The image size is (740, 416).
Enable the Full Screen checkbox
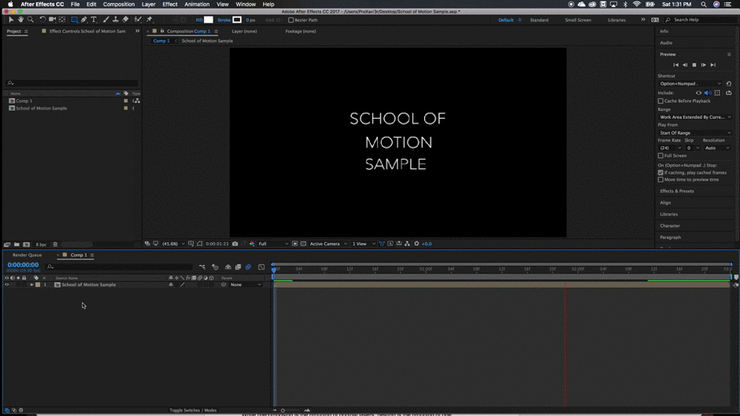tap(660, 156)
